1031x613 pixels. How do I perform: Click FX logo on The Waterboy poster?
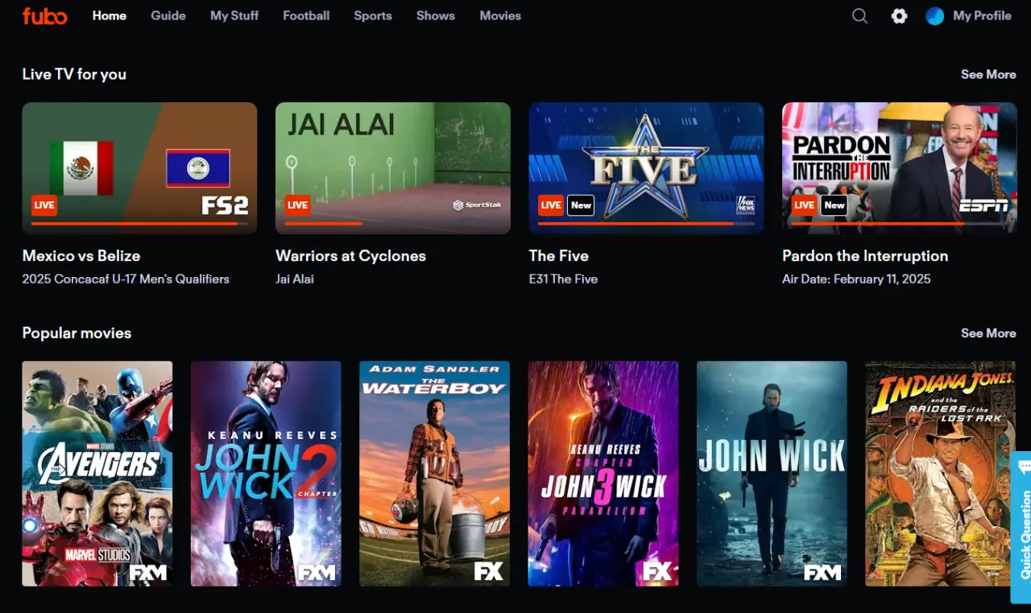coord(488,572)
